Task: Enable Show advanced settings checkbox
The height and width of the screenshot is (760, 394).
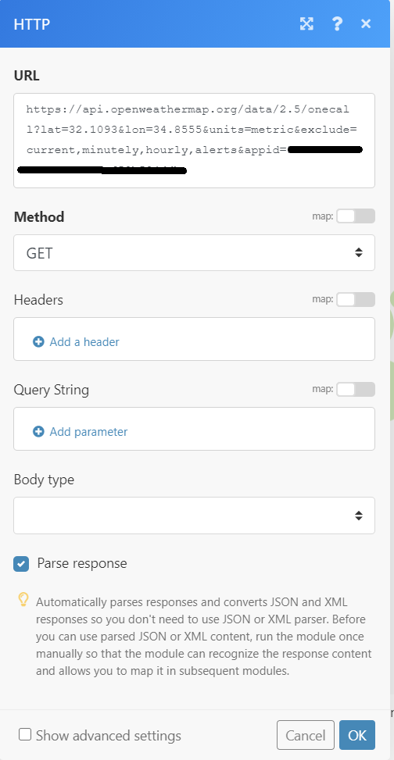Action: (25, 734)
